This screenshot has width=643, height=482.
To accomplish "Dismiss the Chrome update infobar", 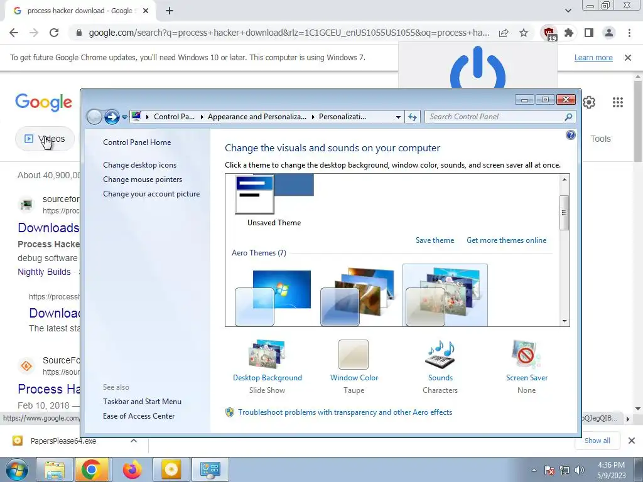I will [x=627, y=58].
